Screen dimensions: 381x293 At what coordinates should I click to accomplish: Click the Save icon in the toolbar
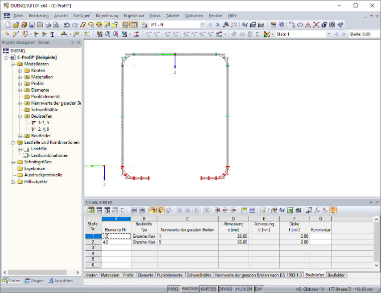click(x=32, y=25)
